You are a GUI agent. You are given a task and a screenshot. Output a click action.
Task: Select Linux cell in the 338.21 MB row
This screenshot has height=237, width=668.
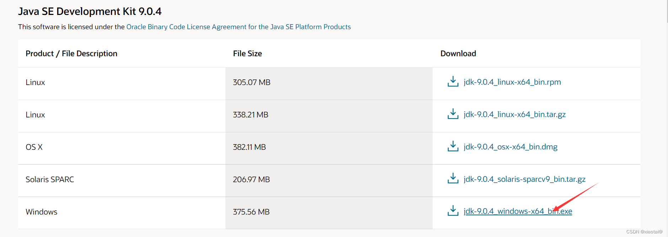tap(122, 116)
